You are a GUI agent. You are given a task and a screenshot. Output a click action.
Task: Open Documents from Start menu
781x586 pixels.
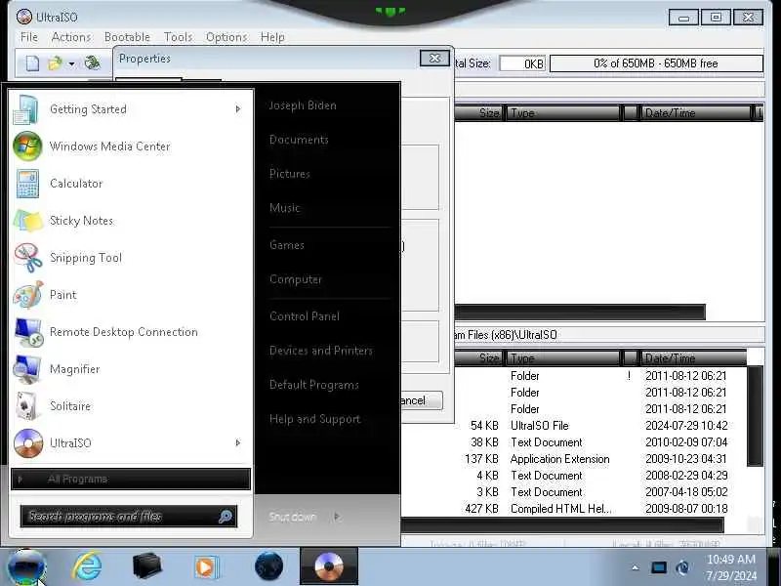(299, 140)
